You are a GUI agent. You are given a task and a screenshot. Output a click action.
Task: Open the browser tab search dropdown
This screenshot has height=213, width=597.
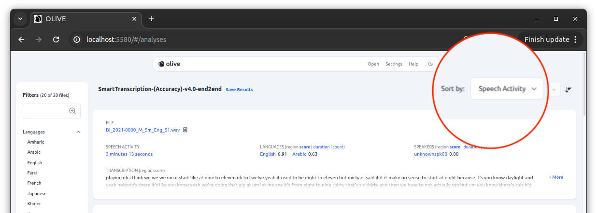(x=20, y=19)
